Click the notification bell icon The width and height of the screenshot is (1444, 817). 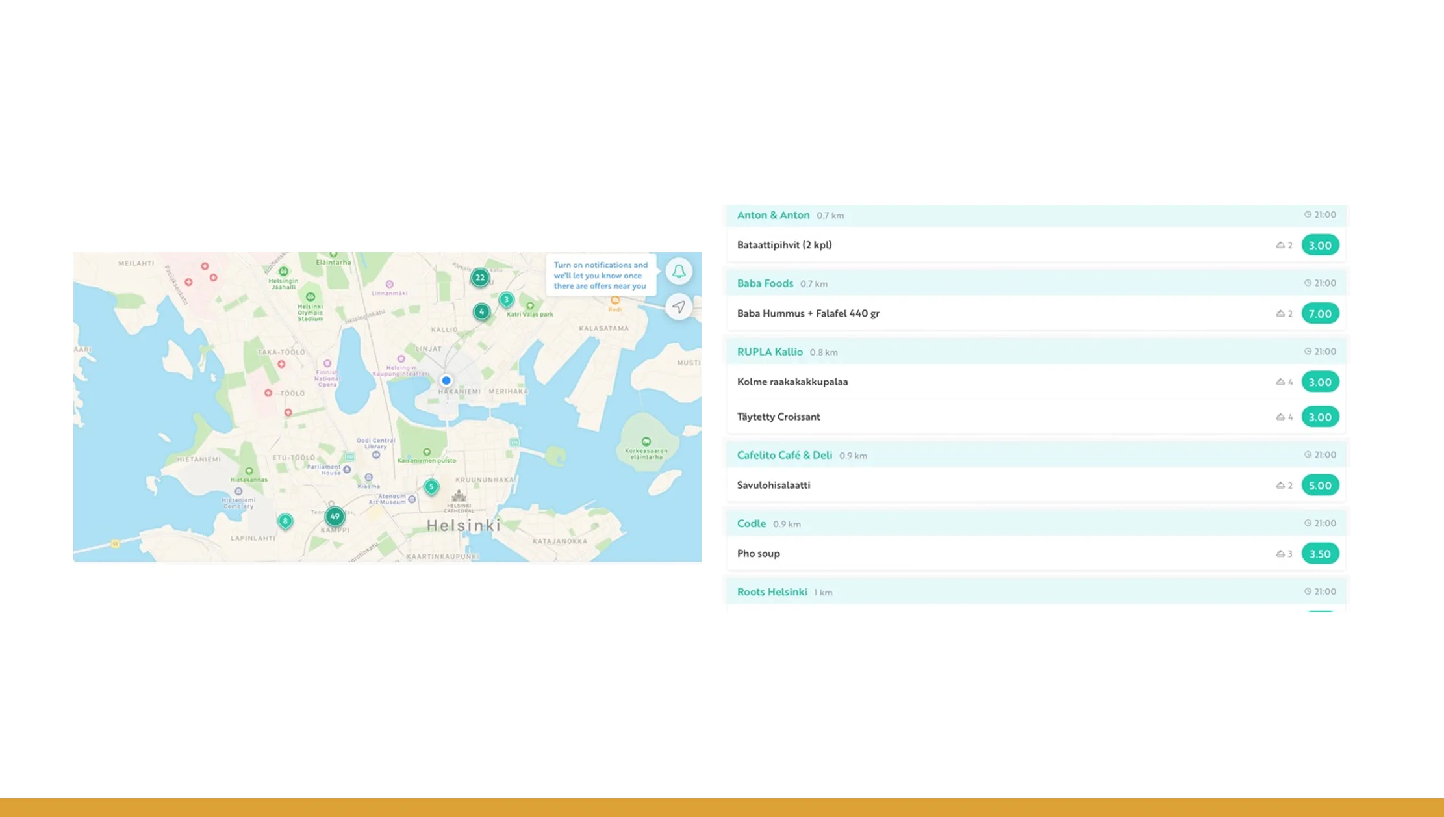click(x=679, y=271)
